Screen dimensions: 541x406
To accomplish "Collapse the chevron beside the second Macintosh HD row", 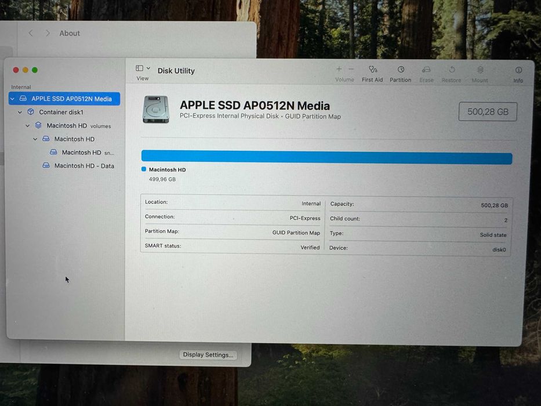I will pos(35,139).
